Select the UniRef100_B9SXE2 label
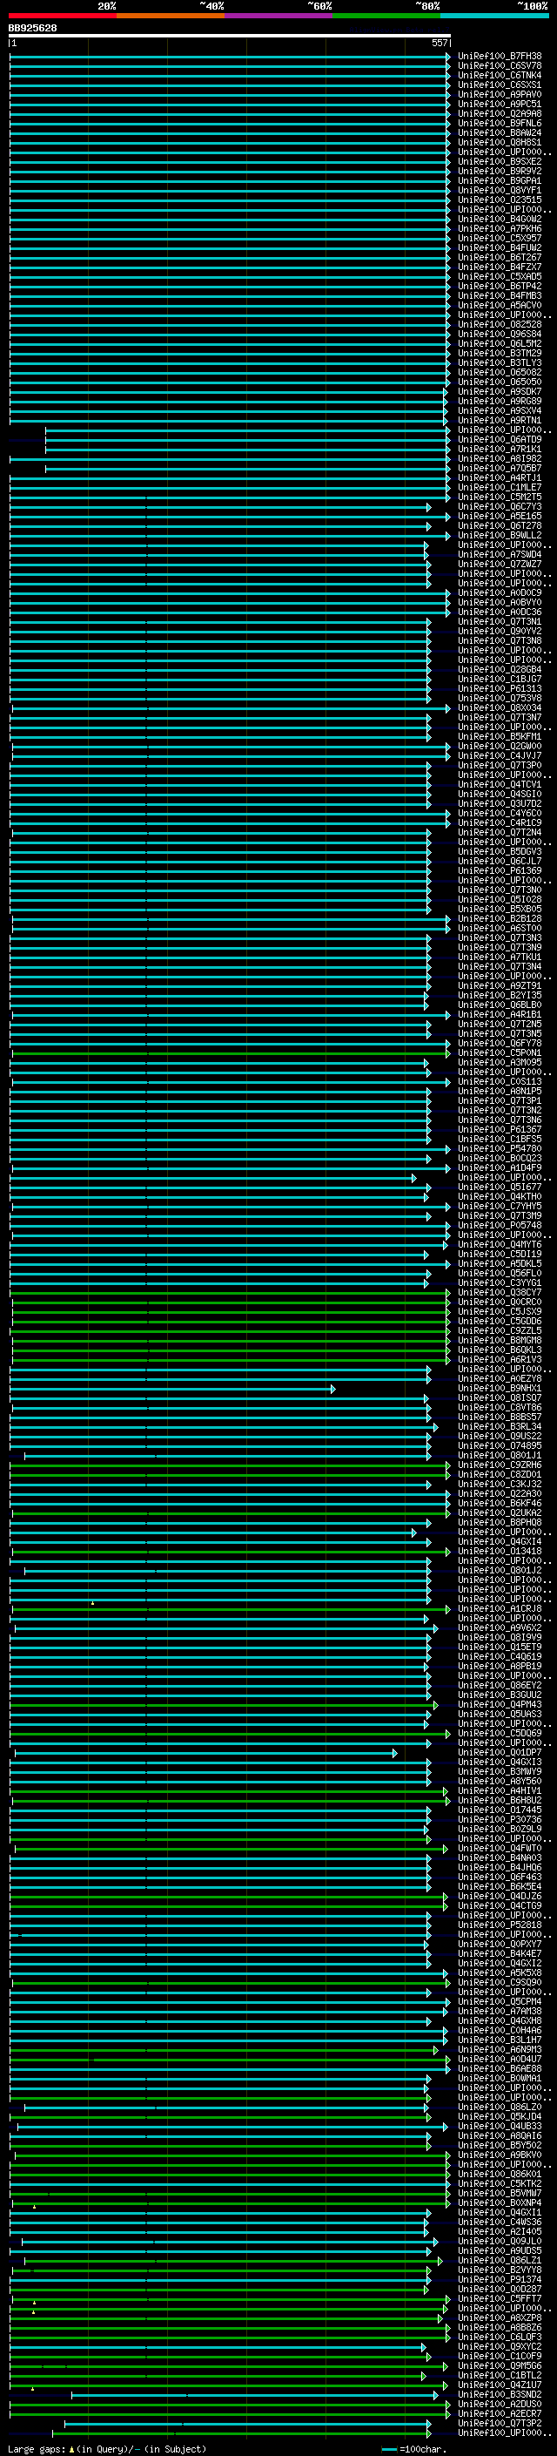The width and height of the screenshot is (557, 2456). coord(500,161)
